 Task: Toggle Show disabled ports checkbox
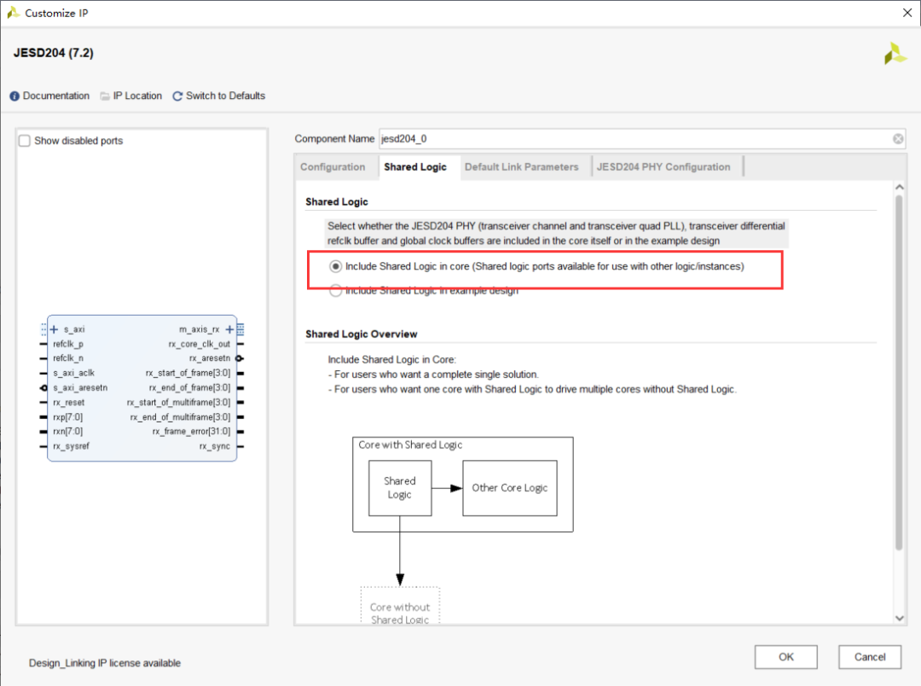25,141
